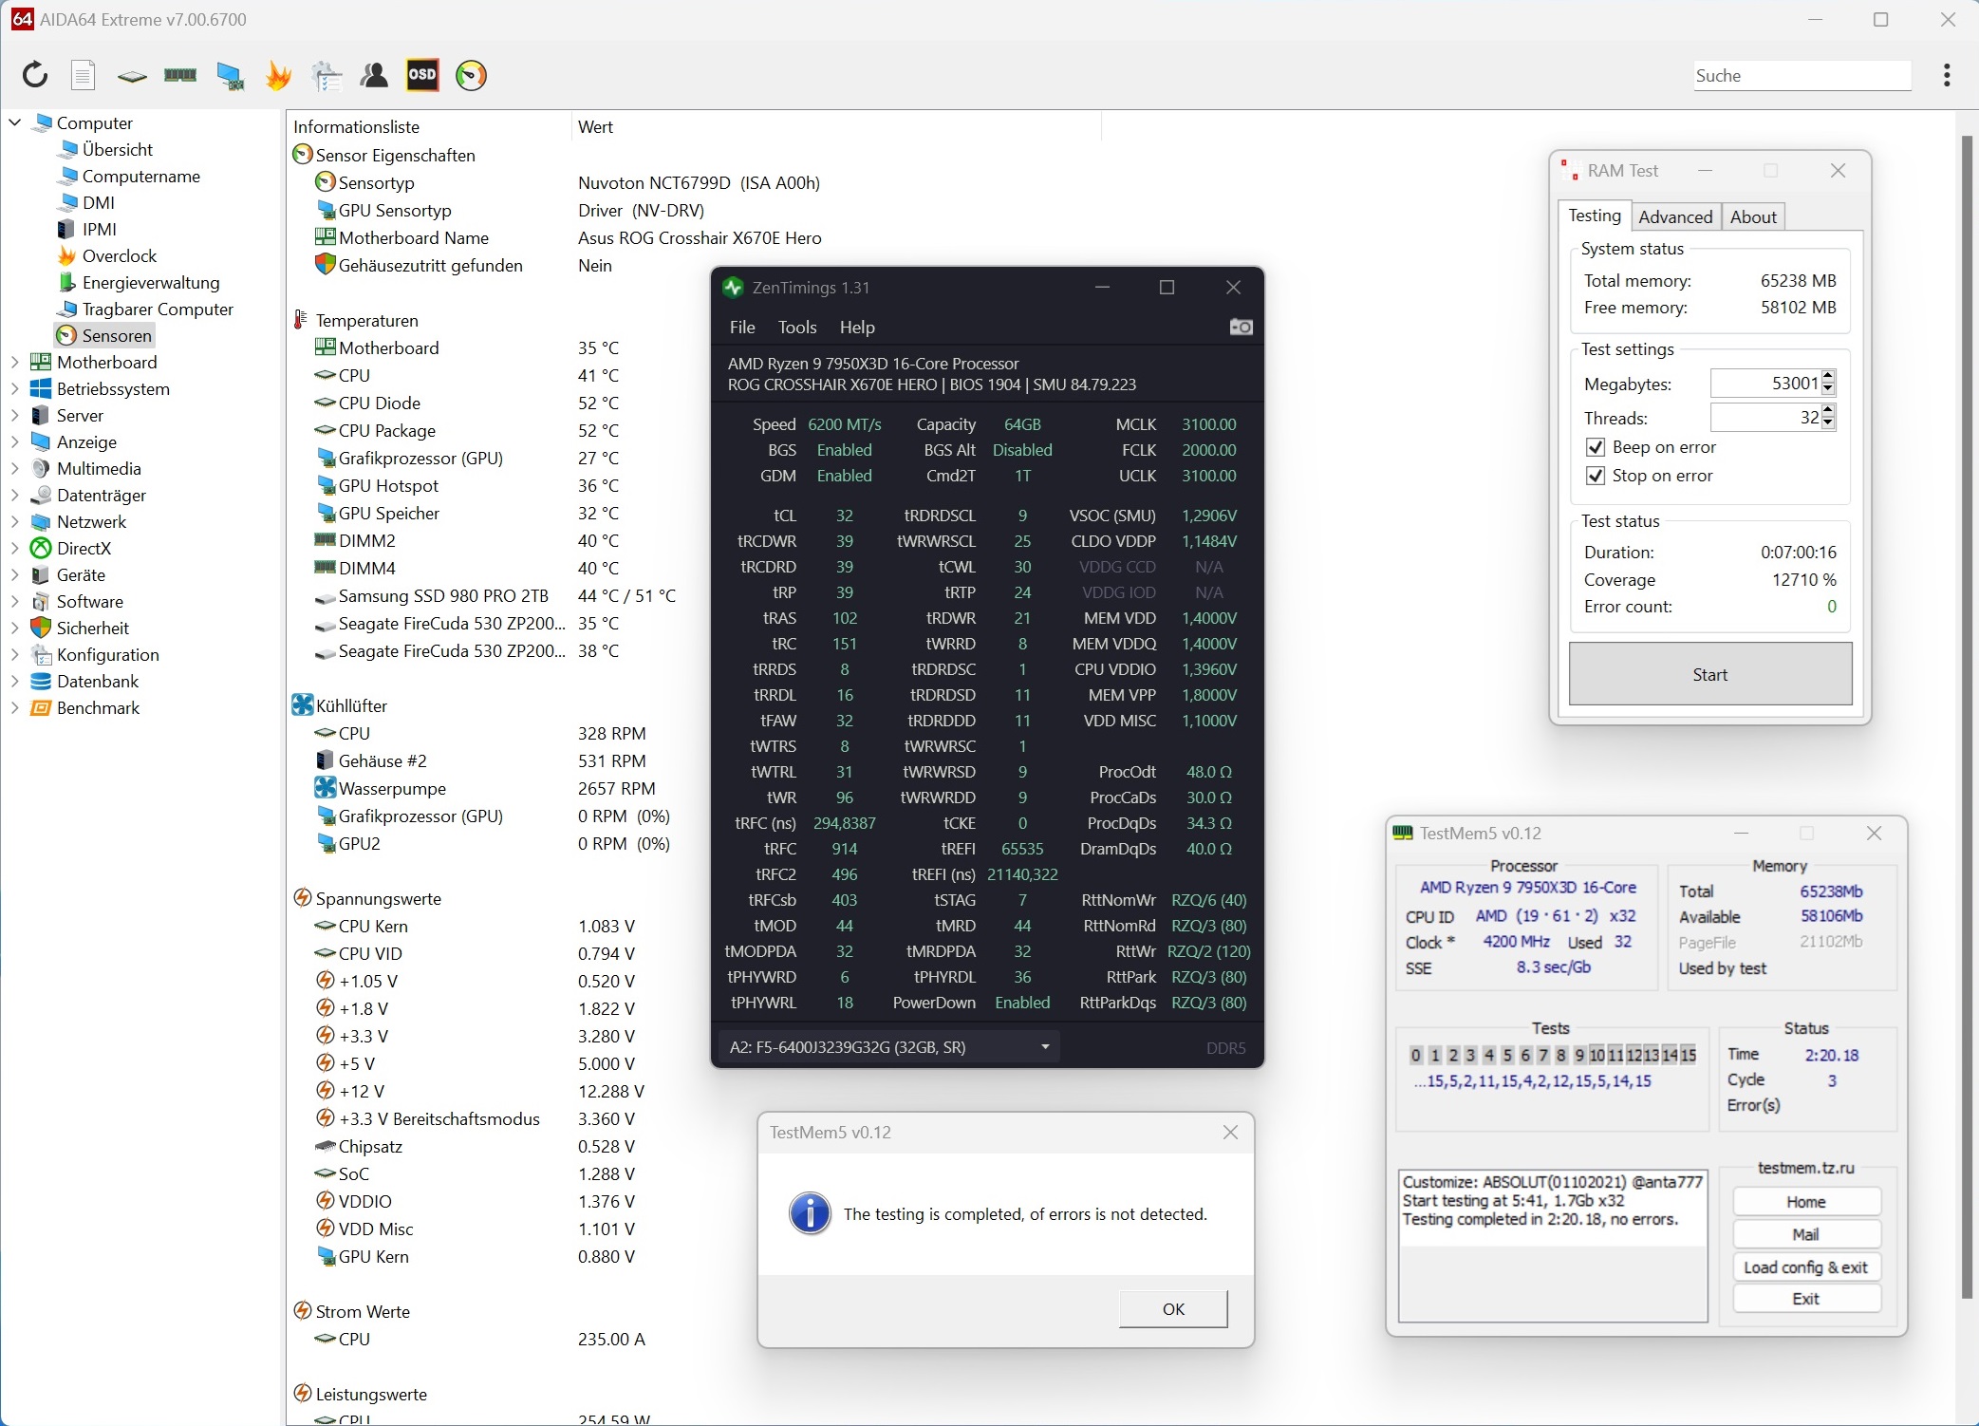Click the gauge sensor panel icon
Viewport: 1979px width, 1426px height.
pyautogui.click(x=471, y=75)
